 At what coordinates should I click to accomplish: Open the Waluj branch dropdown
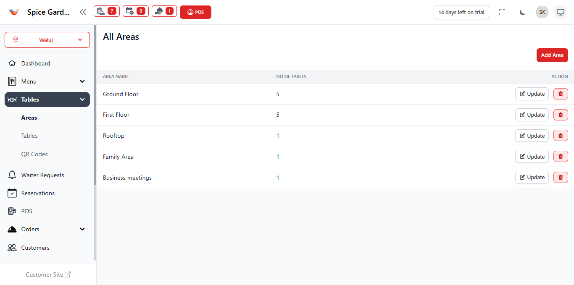click(x=47, y=40)
